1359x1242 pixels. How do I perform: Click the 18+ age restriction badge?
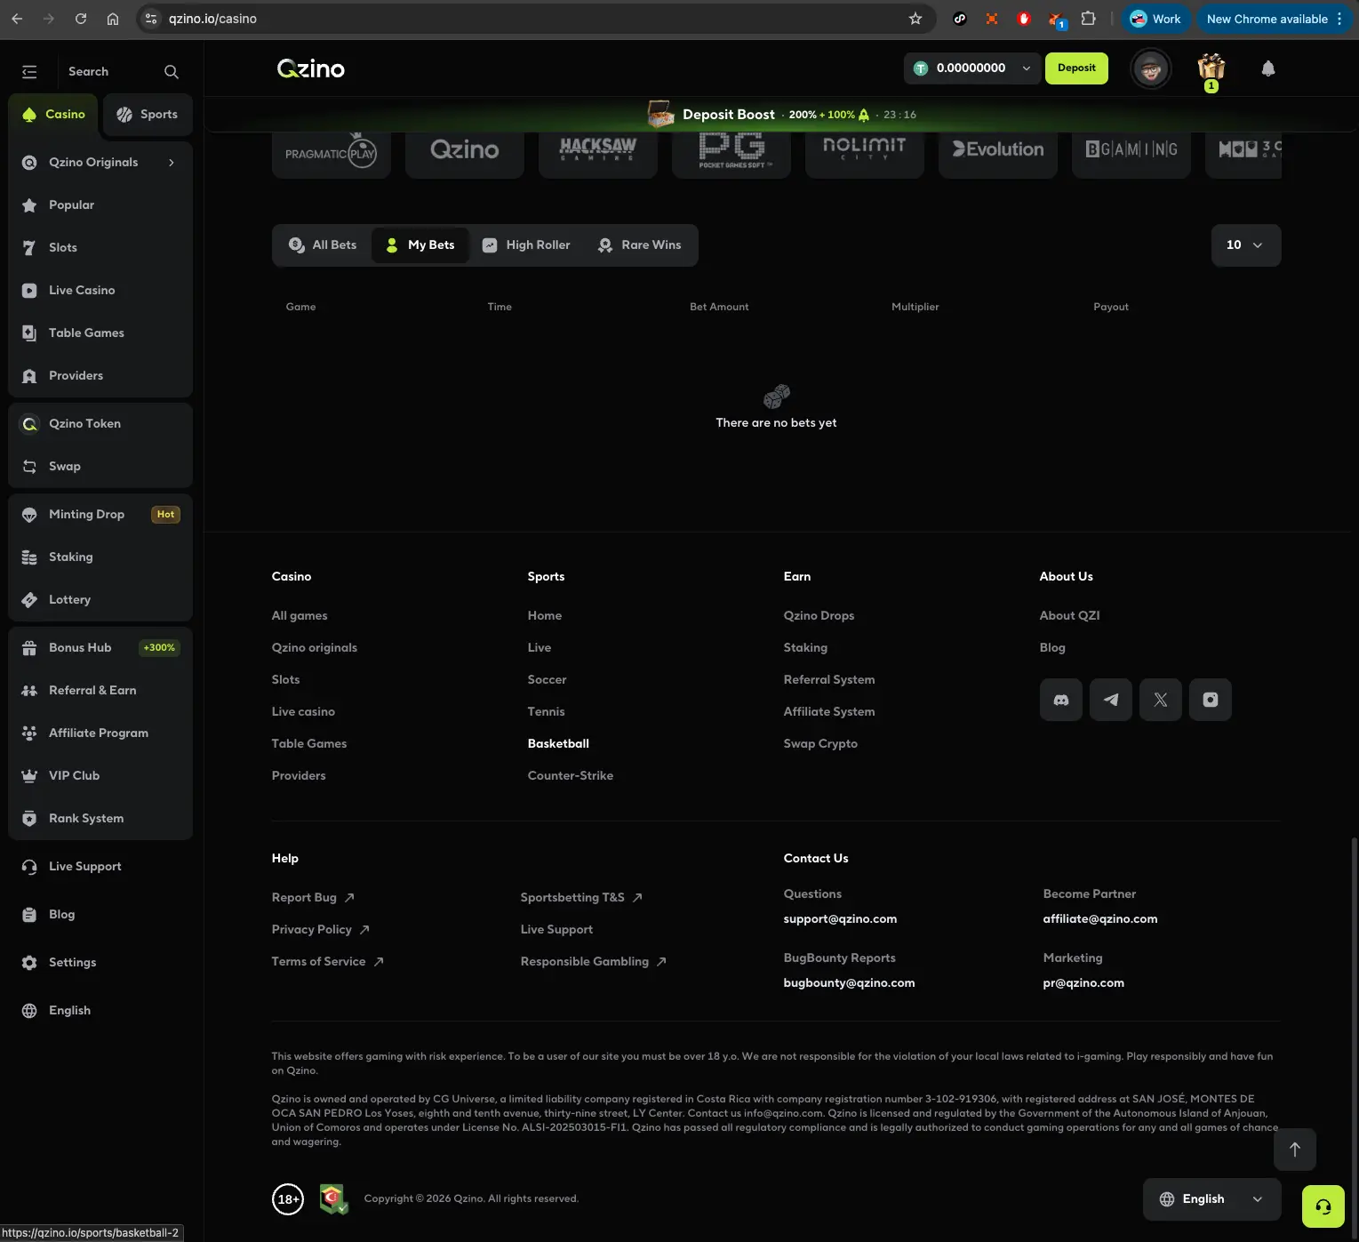coord(288,1199)
